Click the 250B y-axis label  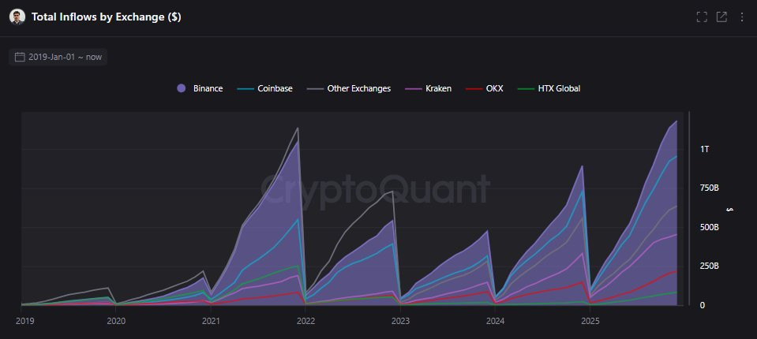pos(709,266)
